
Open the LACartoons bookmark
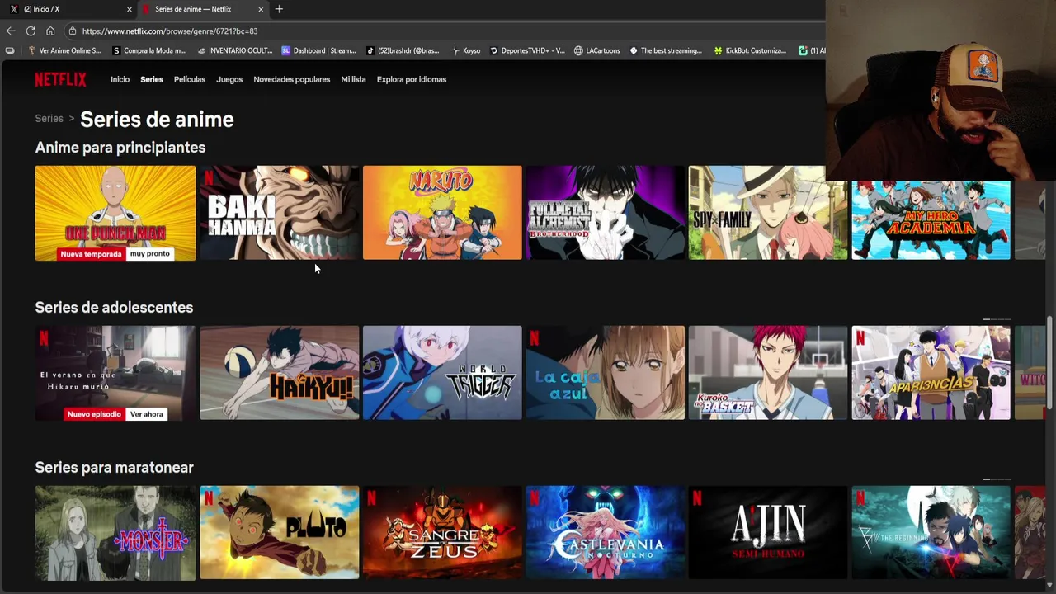click(x=597, y=50)
